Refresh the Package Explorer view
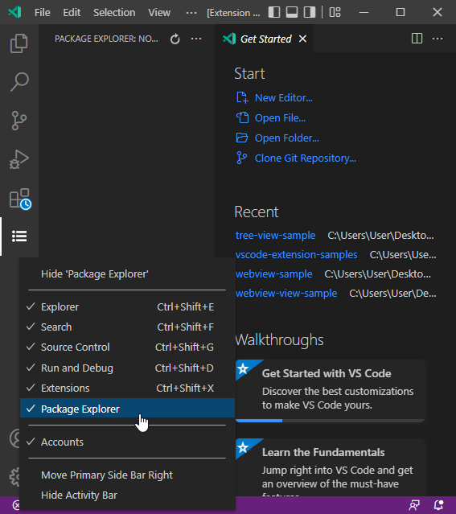This screenshot has width=456, height=514. coord(175,39)
